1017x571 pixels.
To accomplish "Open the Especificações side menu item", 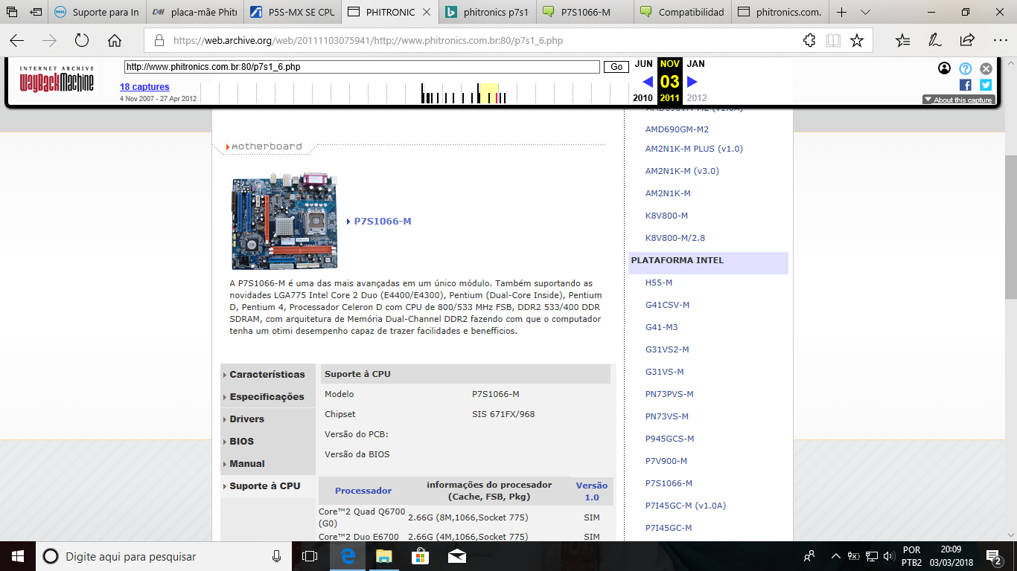I will [x=267, y=397].
